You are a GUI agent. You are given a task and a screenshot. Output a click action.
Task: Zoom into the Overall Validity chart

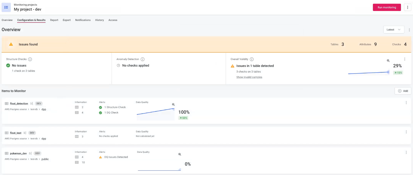tap(388, 61)
